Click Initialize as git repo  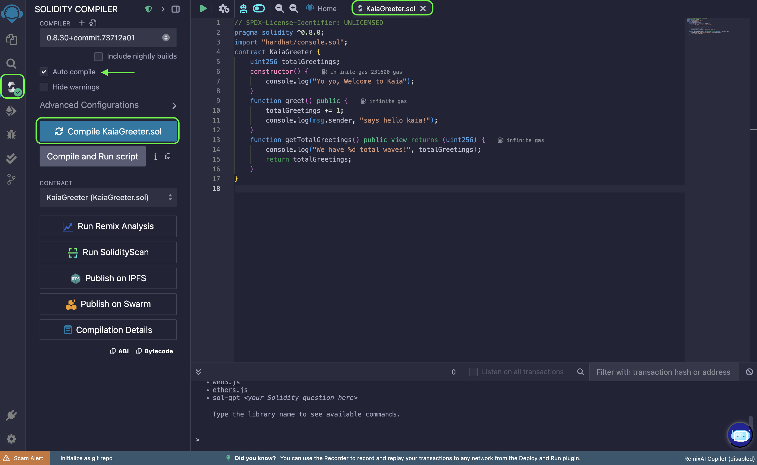[87, 458]
